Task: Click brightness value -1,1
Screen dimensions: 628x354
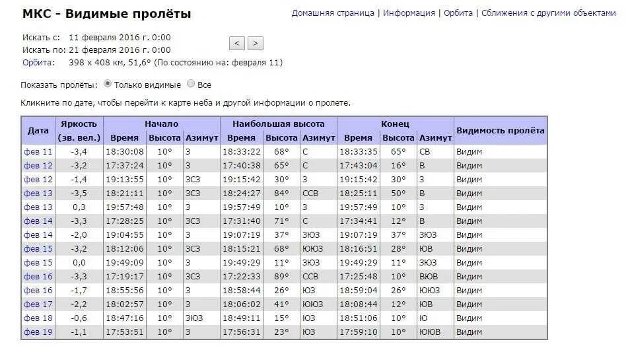Action: [79, 332]
